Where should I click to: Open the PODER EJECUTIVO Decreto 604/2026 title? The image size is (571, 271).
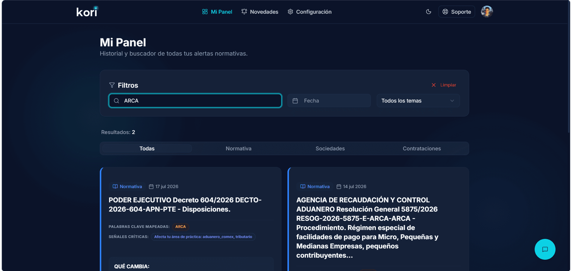coord(185,204)
